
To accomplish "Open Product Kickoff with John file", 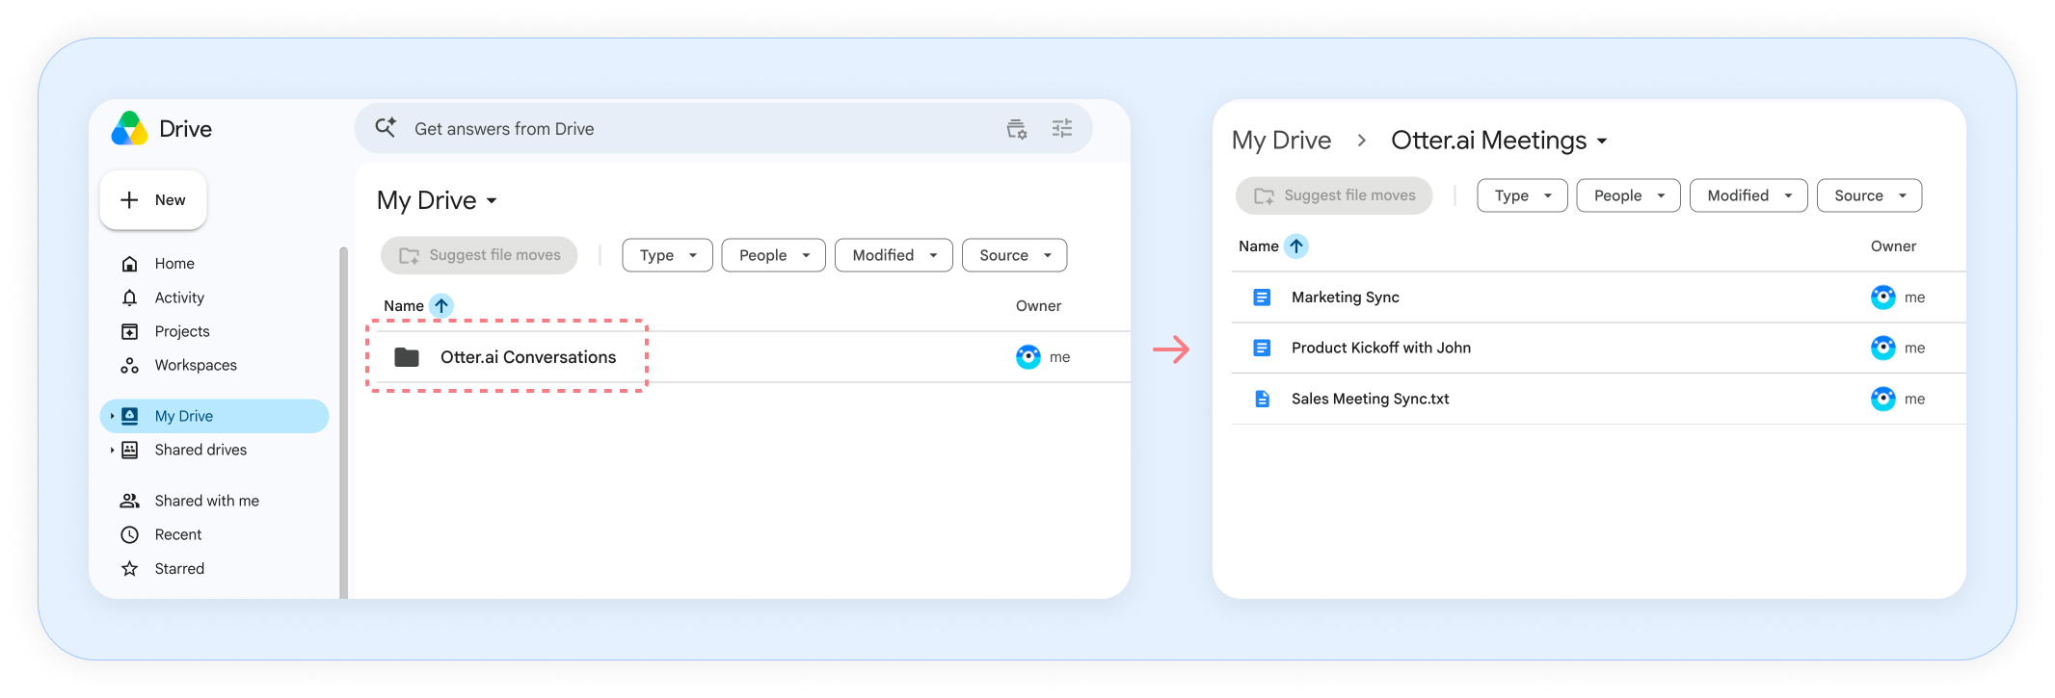I will 1381,348.
